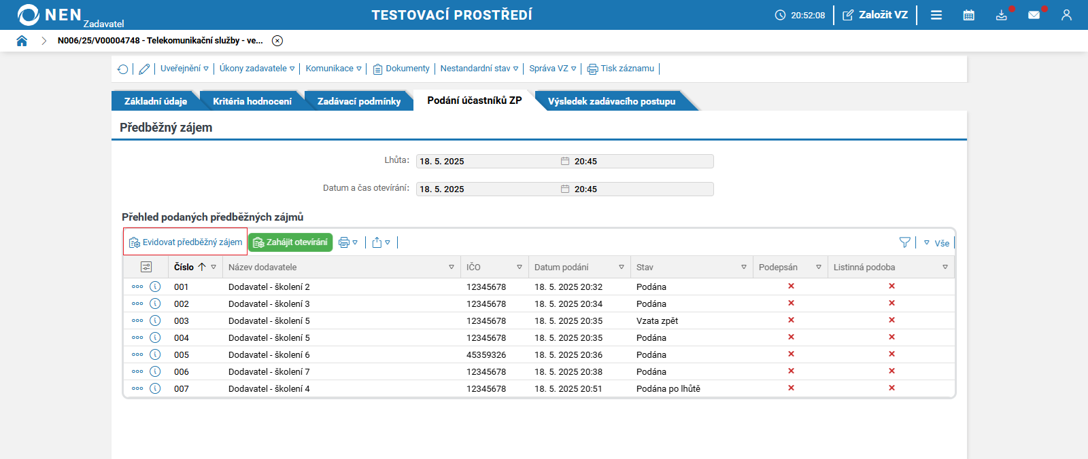Screen dimensions: 1088x459
Task: Open the downloads tray icon
Action: (1002, 15)
